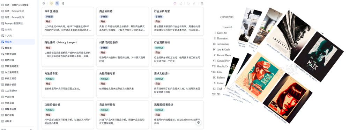
Task: Click the nimbus tag on 行业洞察分析 card
Action: (x=159, y=48)
